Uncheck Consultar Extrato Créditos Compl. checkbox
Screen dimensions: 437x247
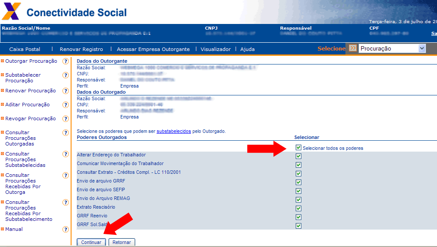(298, 173)
